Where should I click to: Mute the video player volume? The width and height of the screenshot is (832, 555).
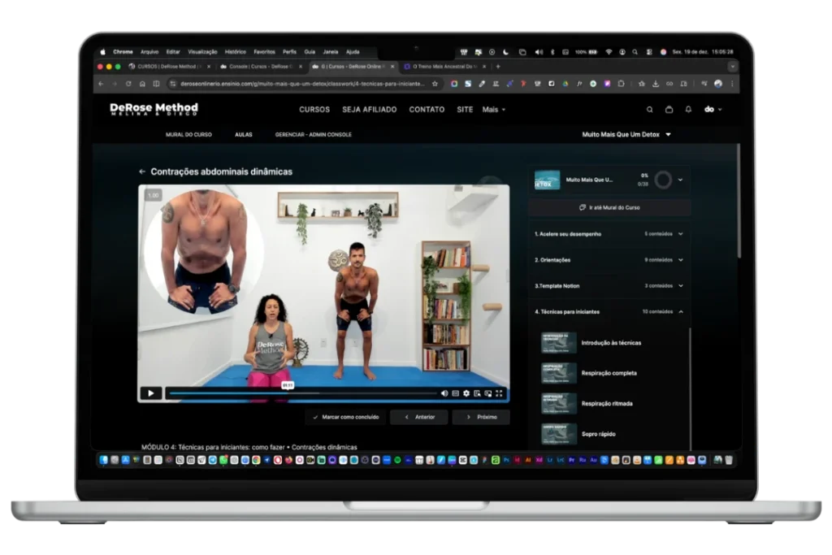pyautogui.click(x=444, y=393)
